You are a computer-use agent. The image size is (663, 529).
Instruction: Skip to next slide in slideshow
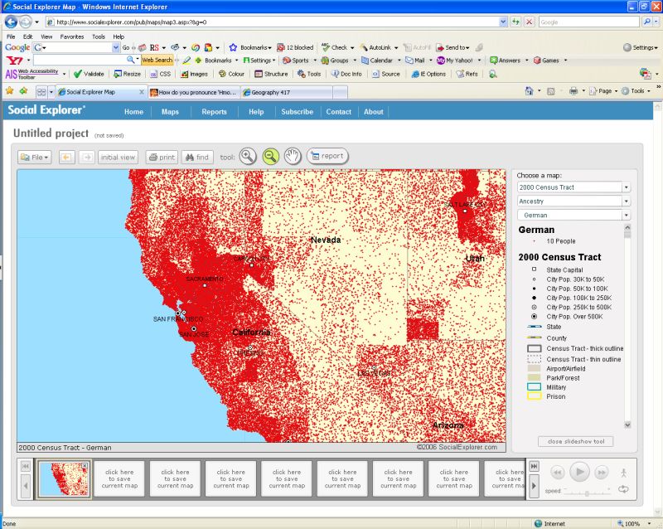click(x=602, y=472)
